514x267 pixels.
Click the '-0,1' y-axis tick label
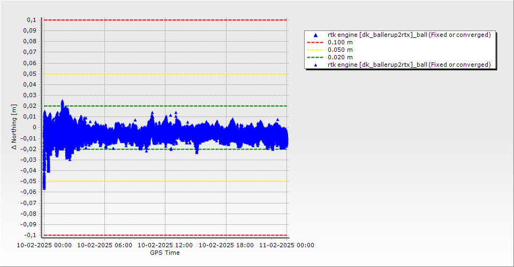[31, 235]
